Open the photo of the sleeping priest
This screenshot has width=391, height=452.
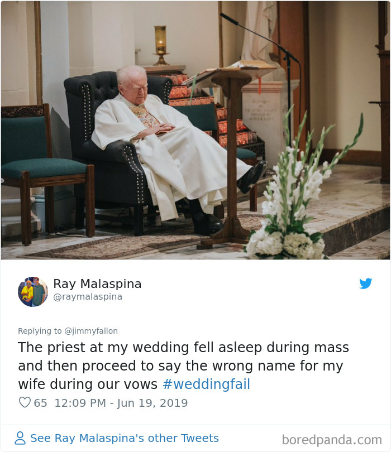tap(195, 131)
